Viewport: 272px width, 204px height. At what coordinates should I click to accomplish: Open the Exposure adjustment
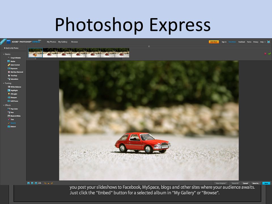coord(12,68)
